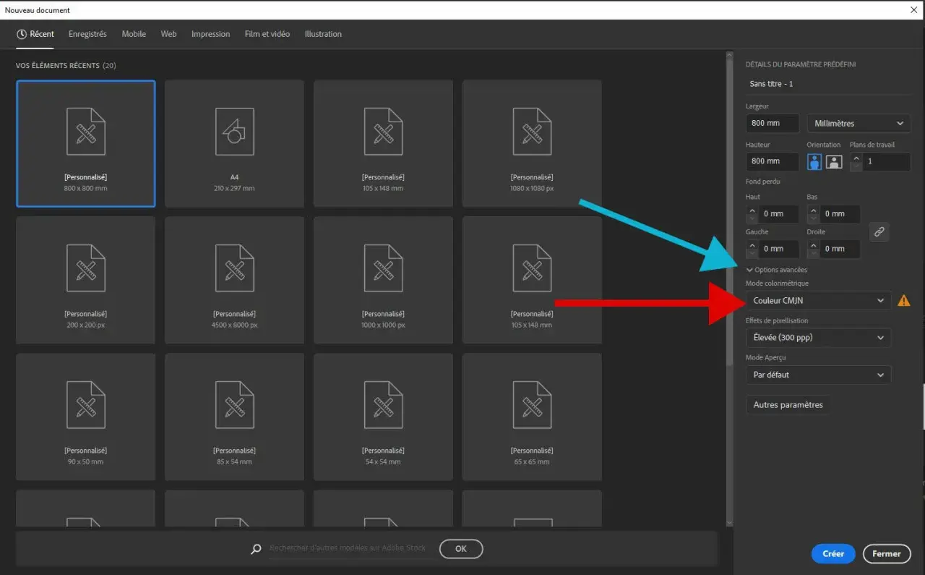Click the Largeur width field
The height and width of the screenshot is (575, 925).
coord(773,123)
